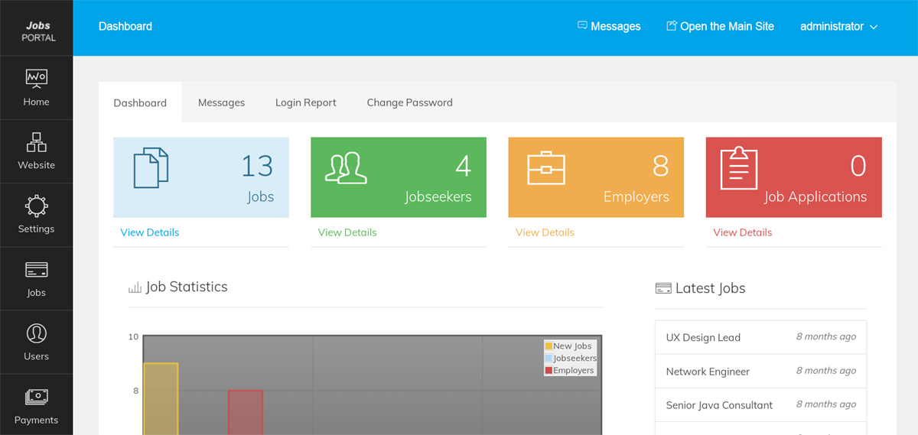Switch to the Messages tab

click(x=221, y=102)
